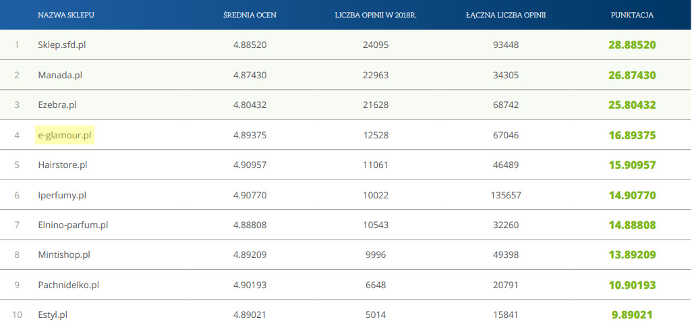The image size is (692, 332).
Task: Select the Ezebra.pl store entry
Action: point(57,105)
